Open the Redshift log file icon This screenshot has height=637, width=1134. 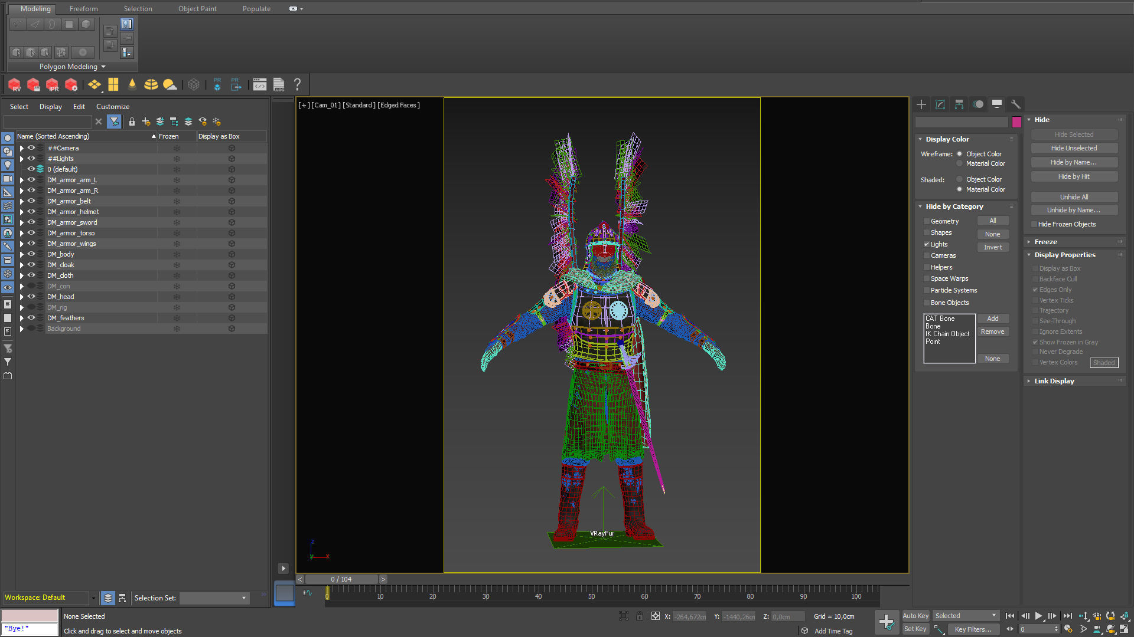point(279,85)
